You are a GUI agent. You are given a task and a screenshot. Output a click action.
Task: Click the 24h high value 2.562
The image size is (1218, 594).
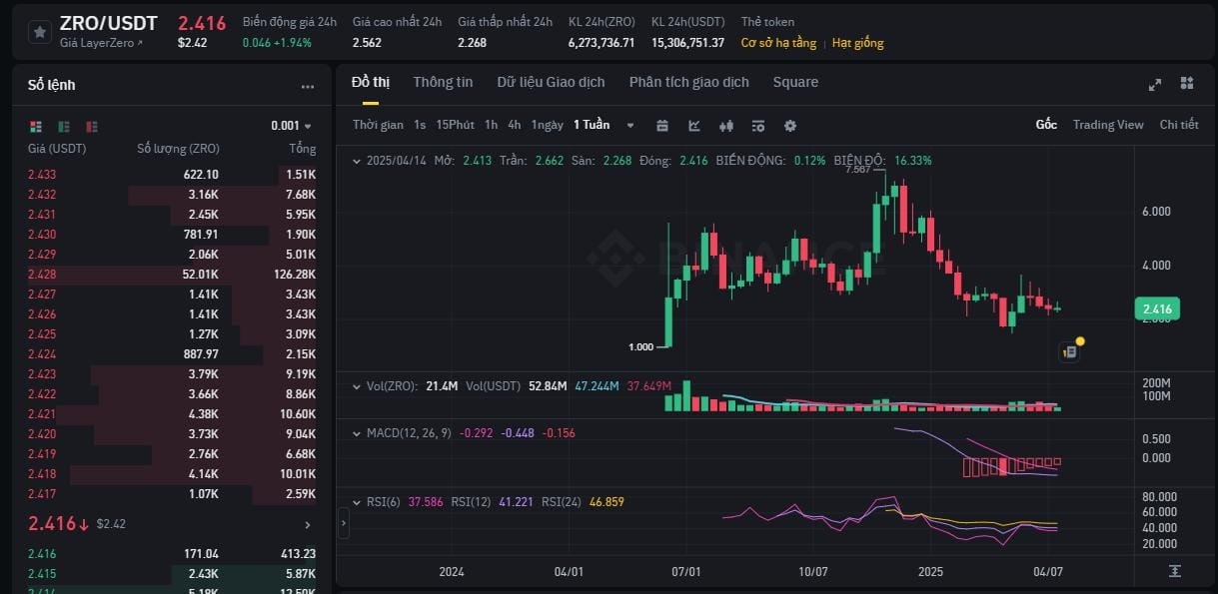pyautogui.click(x=367, y=43)
